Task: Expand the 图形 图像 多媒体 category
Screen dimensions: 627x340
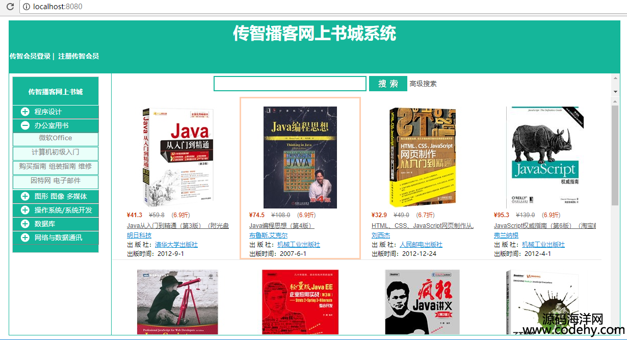Action: click(x=56, y=196)
